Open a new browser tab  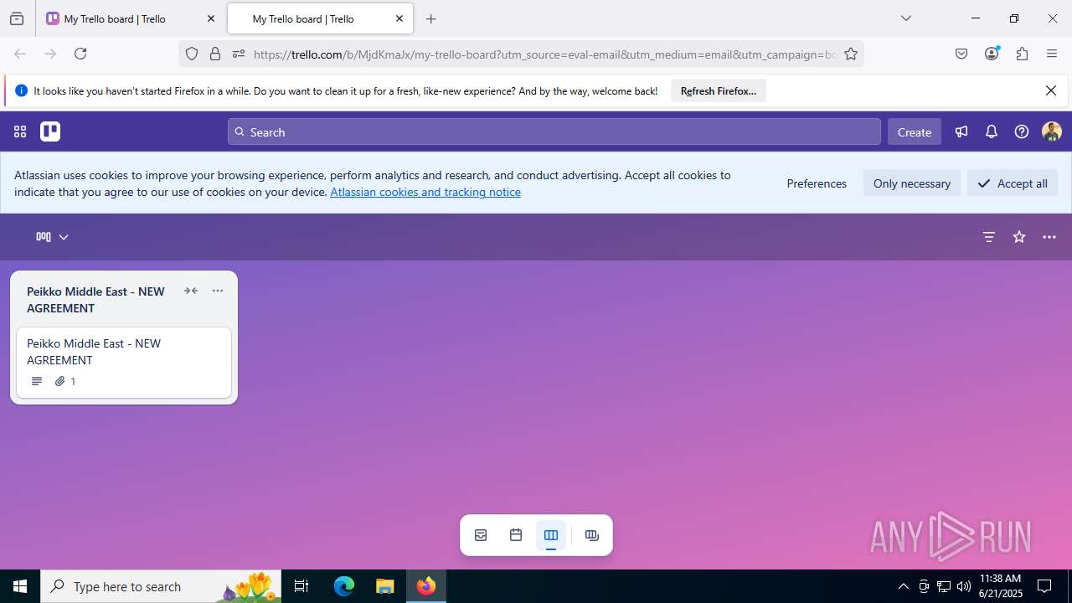(x=431, y=18)
